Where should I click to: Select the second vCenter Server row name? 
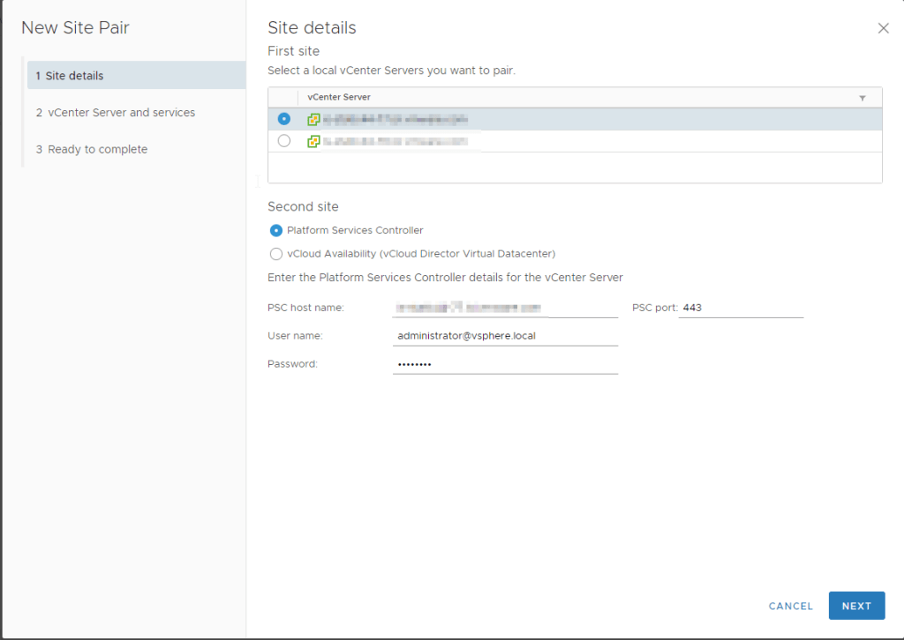click(x=395, y=141)
